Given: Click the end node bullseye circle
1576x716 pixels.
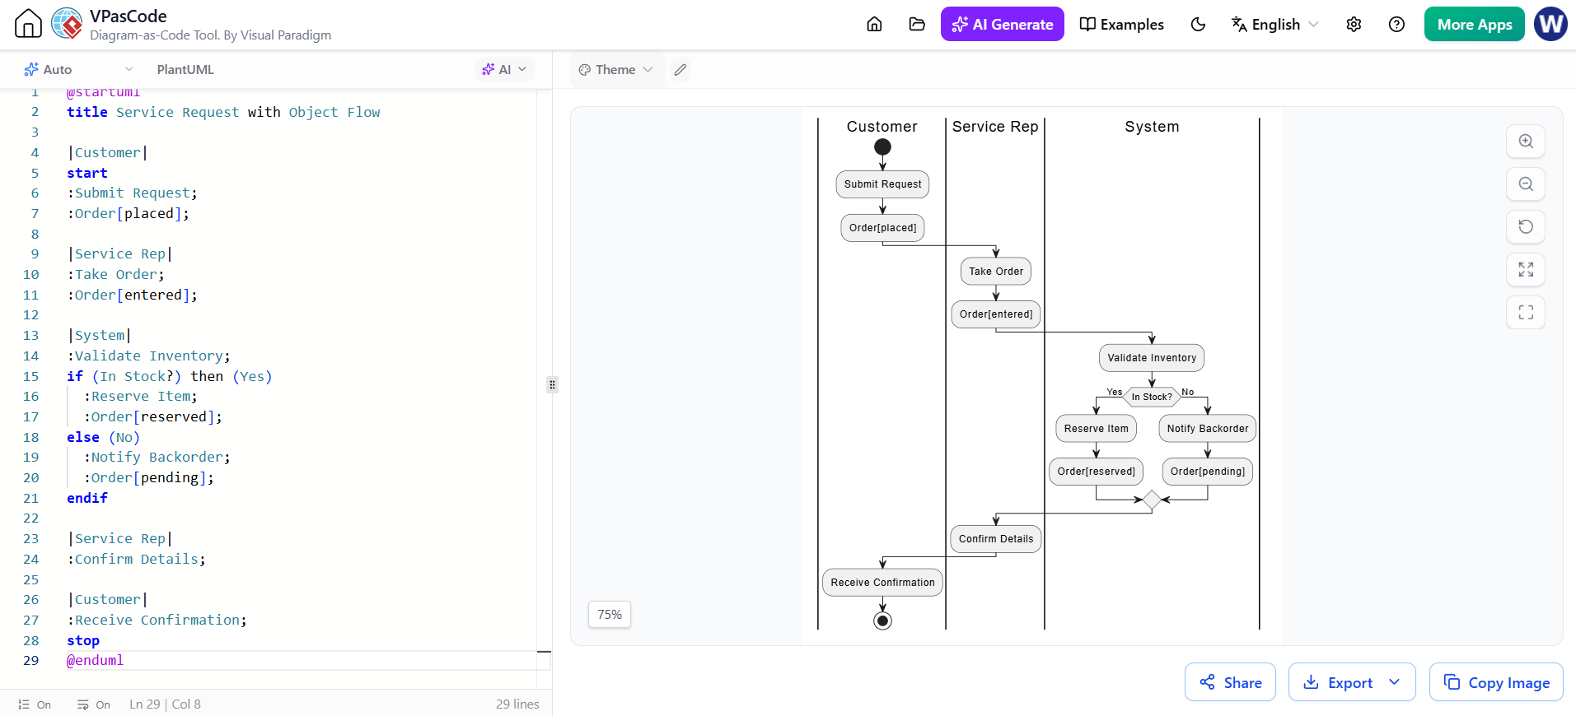Looking at the screenshot, I should [882, 621].
